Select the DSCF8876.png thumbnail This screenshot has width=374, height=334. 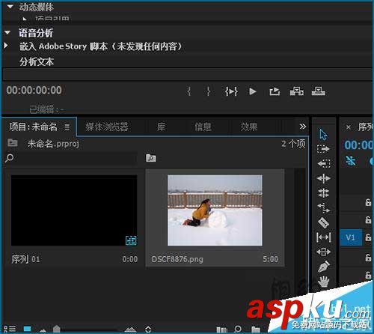(x=215, y=210)
